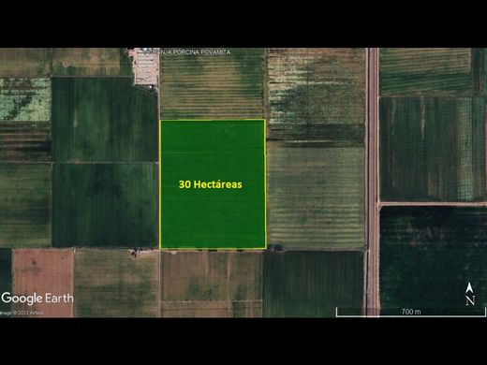This screenshot has height=365, width=487.
Task: Click the Image 2023 Airbus copyright text
Action: (x=22, y=313)
